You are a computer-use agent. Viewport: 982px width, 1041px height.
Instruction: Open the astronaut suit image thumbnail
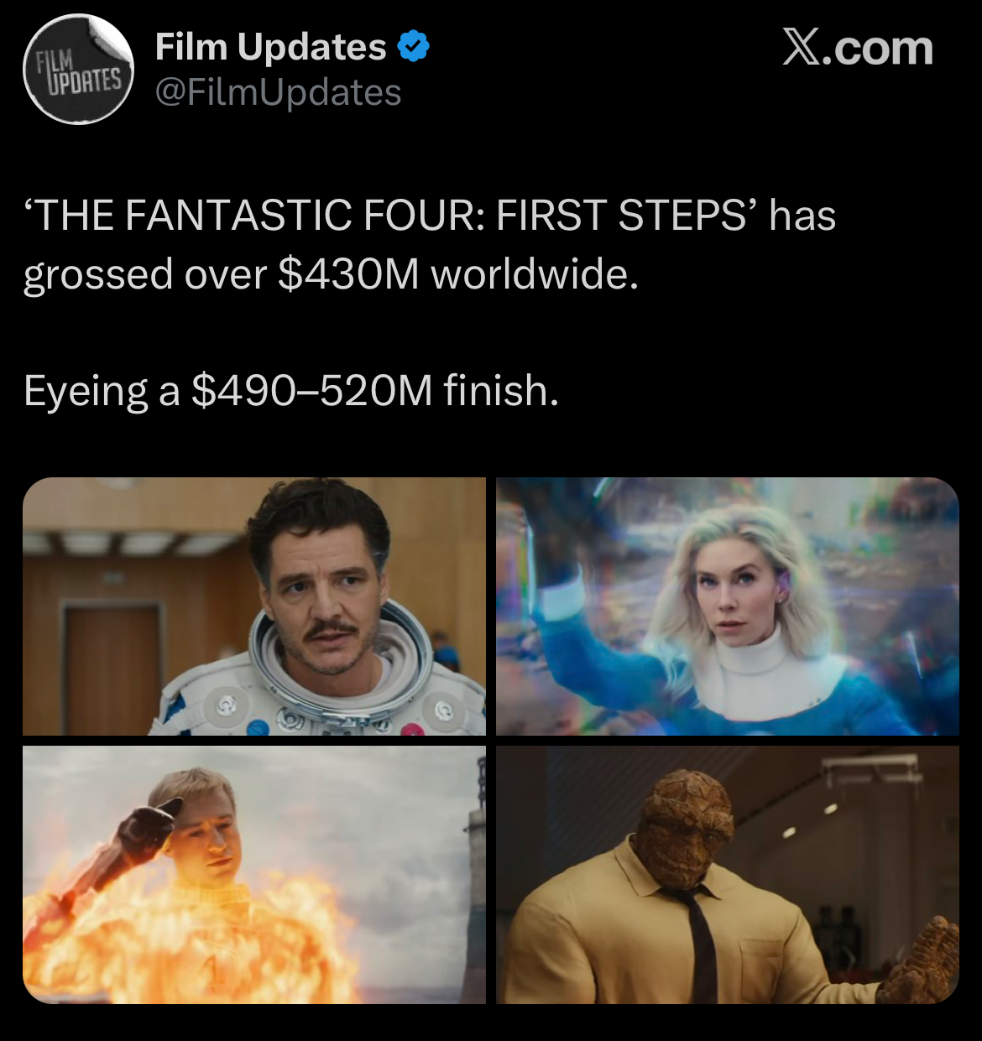254,606
